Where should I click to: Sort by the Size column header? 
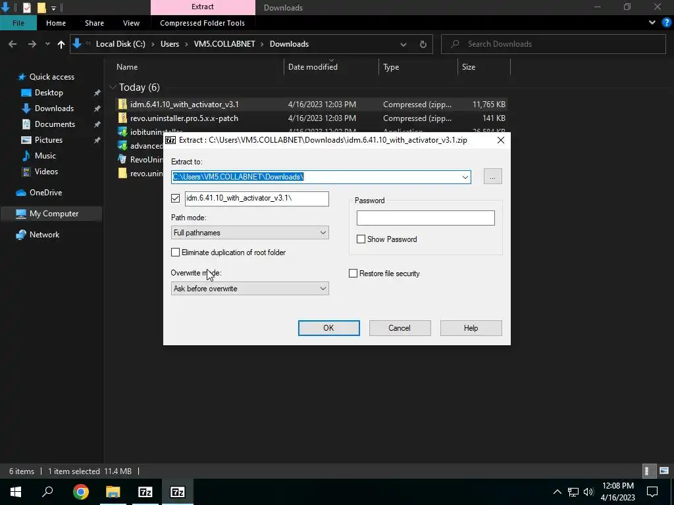tap(469, 67)
